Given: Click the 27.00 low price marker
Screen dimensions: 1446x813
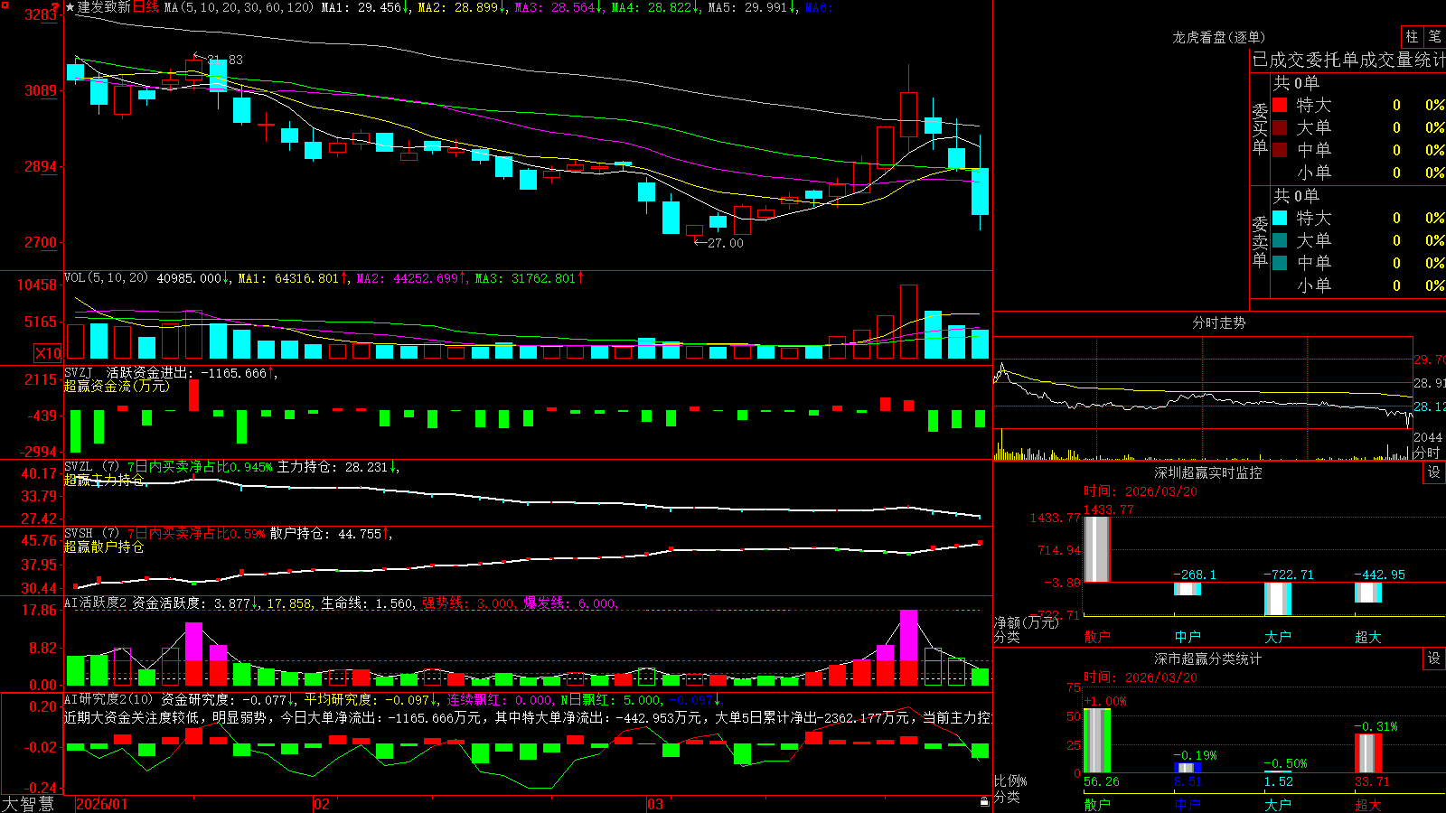Looking at the screenshot, I should tap(726, 243).
